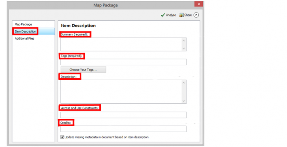Click the Share package icon button
This screenshot has width=287, height=147.
185,15
